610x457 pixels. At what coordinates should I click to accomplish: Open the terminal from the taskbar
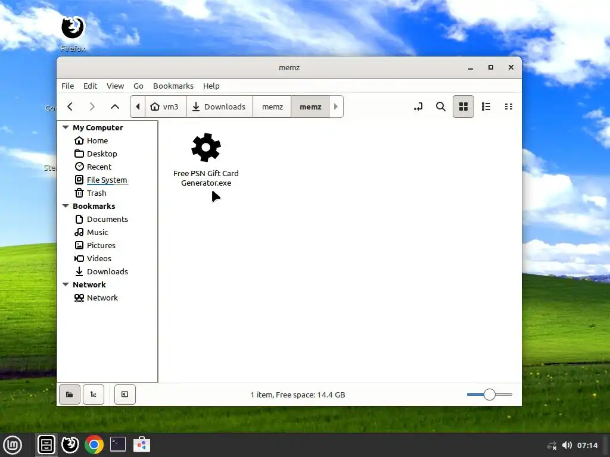tap(118, 445)
